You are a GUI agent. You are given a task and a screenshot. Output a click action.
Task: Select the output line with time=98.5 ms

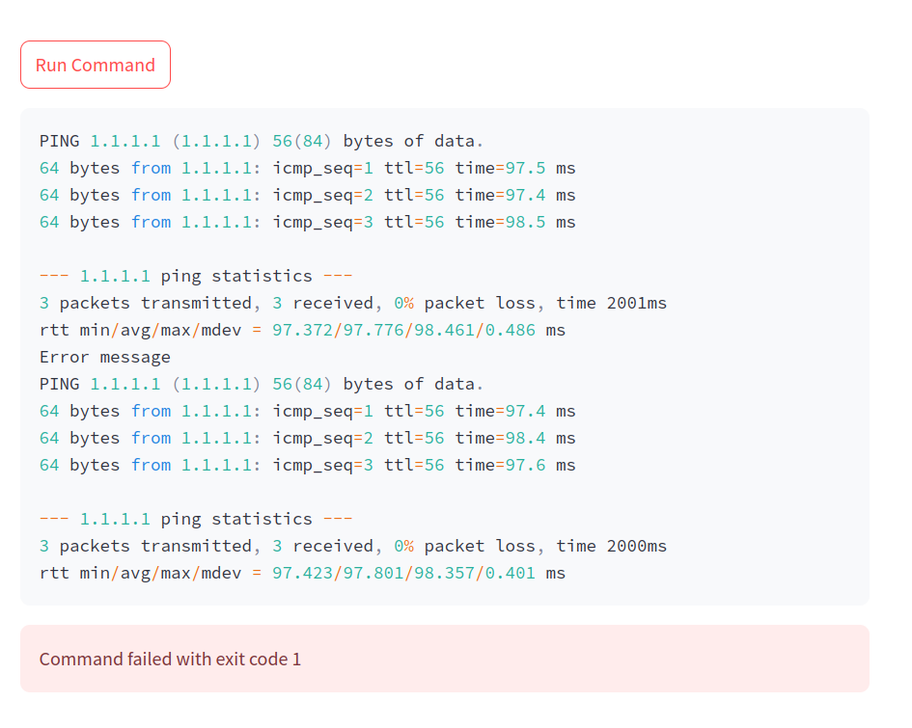point(307,222)
